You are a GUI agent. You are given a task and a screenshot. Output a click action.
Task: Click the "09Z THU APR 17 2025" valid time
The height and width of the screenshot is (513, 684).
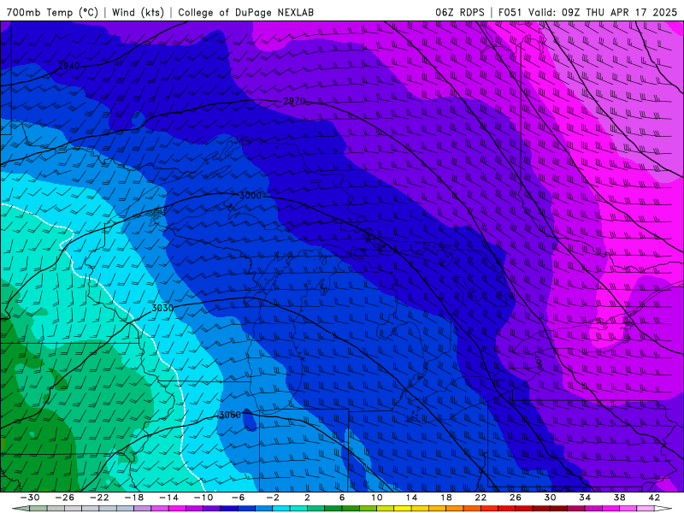tap(619, 12)
